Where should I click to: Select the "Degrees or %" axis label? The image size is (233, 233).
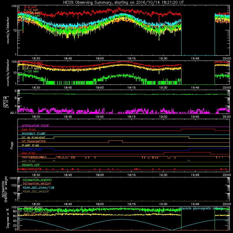[8, 218]
